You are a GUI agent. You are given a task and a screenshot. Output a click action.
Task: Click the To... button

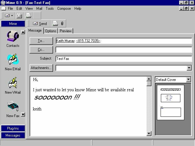point(41,41)
